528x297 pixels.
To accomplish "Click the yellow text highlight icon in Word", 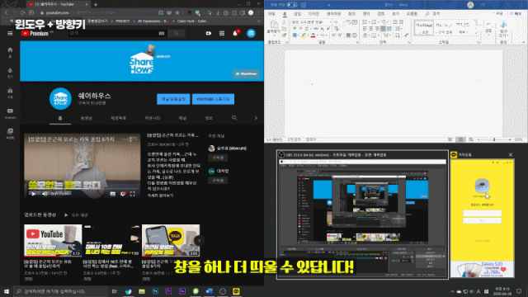I will [x=304, y=35].
